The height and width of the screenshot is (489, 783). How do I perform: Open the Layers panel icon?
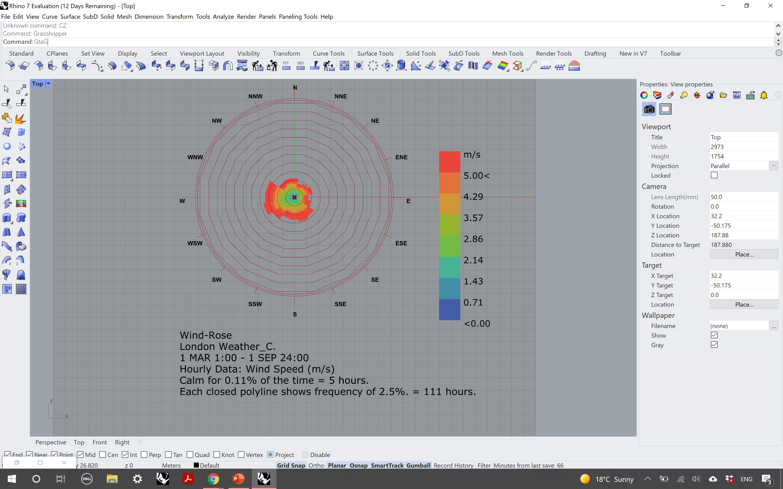pyautogui.click(x=657, y=95)
